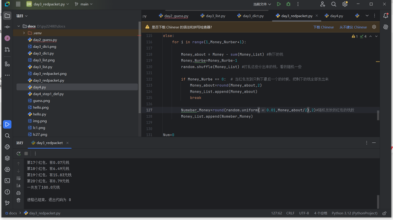Collapse the docs root folder
The height and width of the screenshot is (220, 393).
(x=19, y=26)
